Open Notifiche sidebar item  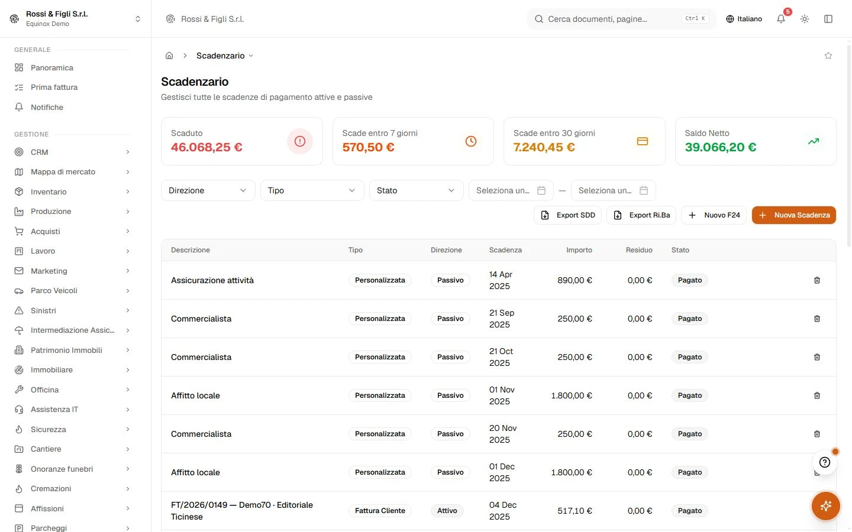pos(72,107)
